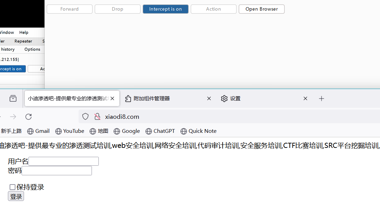Switch to the Repeater tab
The width and height of the screenshot is (380, 215).
click(x=23, y=41)
